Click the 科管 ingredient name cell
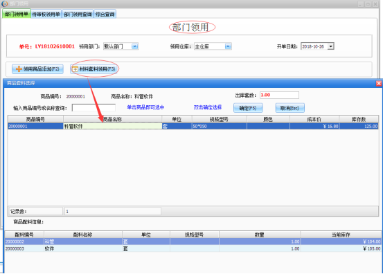 point(83,241)
